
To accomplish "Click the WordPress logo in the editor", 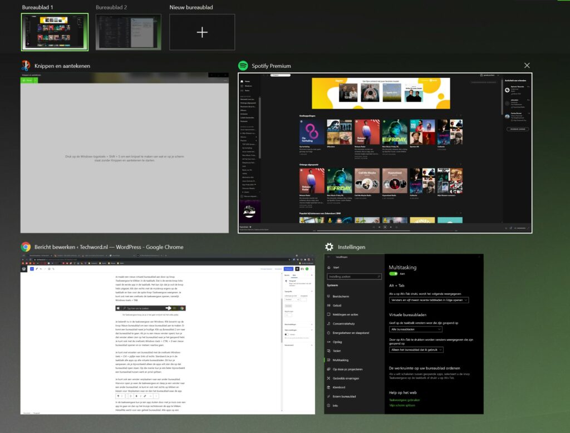I will tap(24, 269).
